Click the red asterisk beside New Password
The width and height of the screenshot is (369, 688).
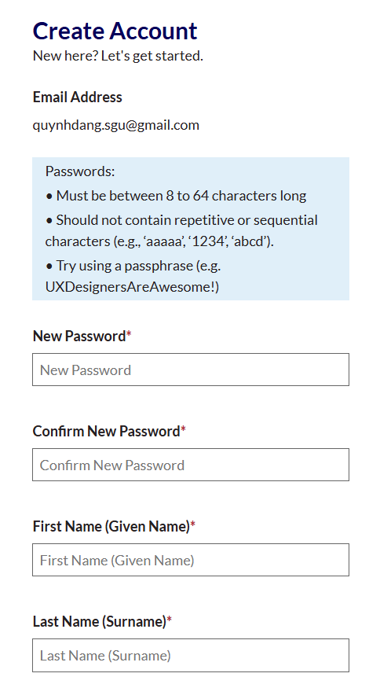click(129, 335)
